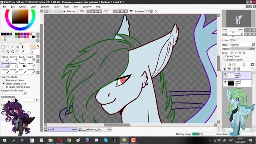Screen dimensions: 256x144
Task: Choose the Ластик eraser brush
Action: coord(14,58)
